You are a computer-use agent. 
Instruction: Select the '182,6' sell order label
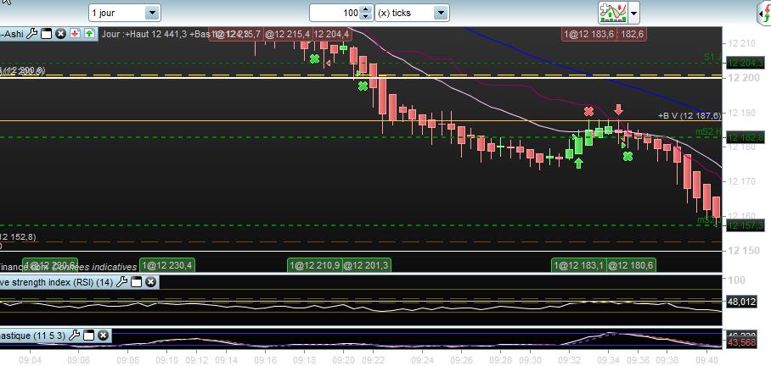pyautogui.click(x=632, y=34)
